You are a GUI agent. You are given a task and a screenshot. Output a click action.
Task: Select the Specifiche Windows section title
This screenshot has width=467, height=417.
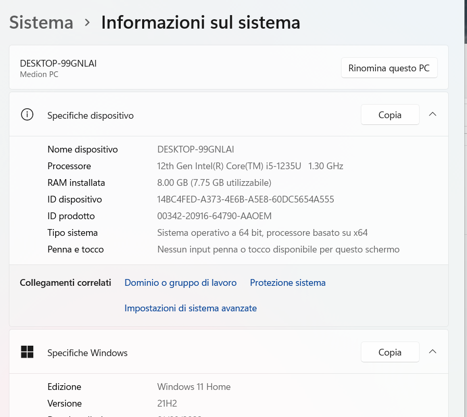[87, 353]
